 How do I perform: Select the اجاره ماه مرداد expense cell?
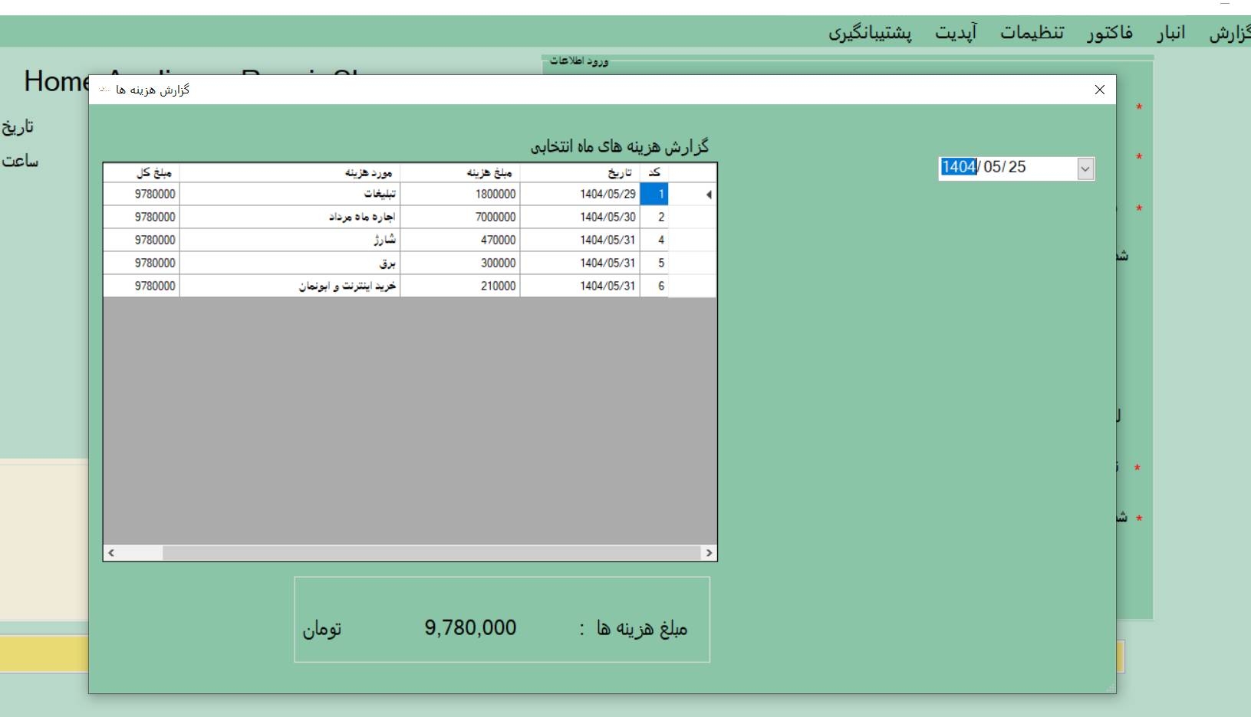click(290, 218)
